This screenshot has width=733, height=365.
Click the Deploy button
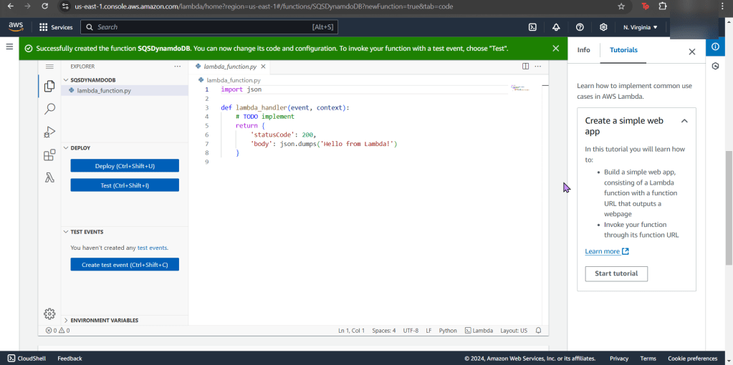[x=125, y=166]
